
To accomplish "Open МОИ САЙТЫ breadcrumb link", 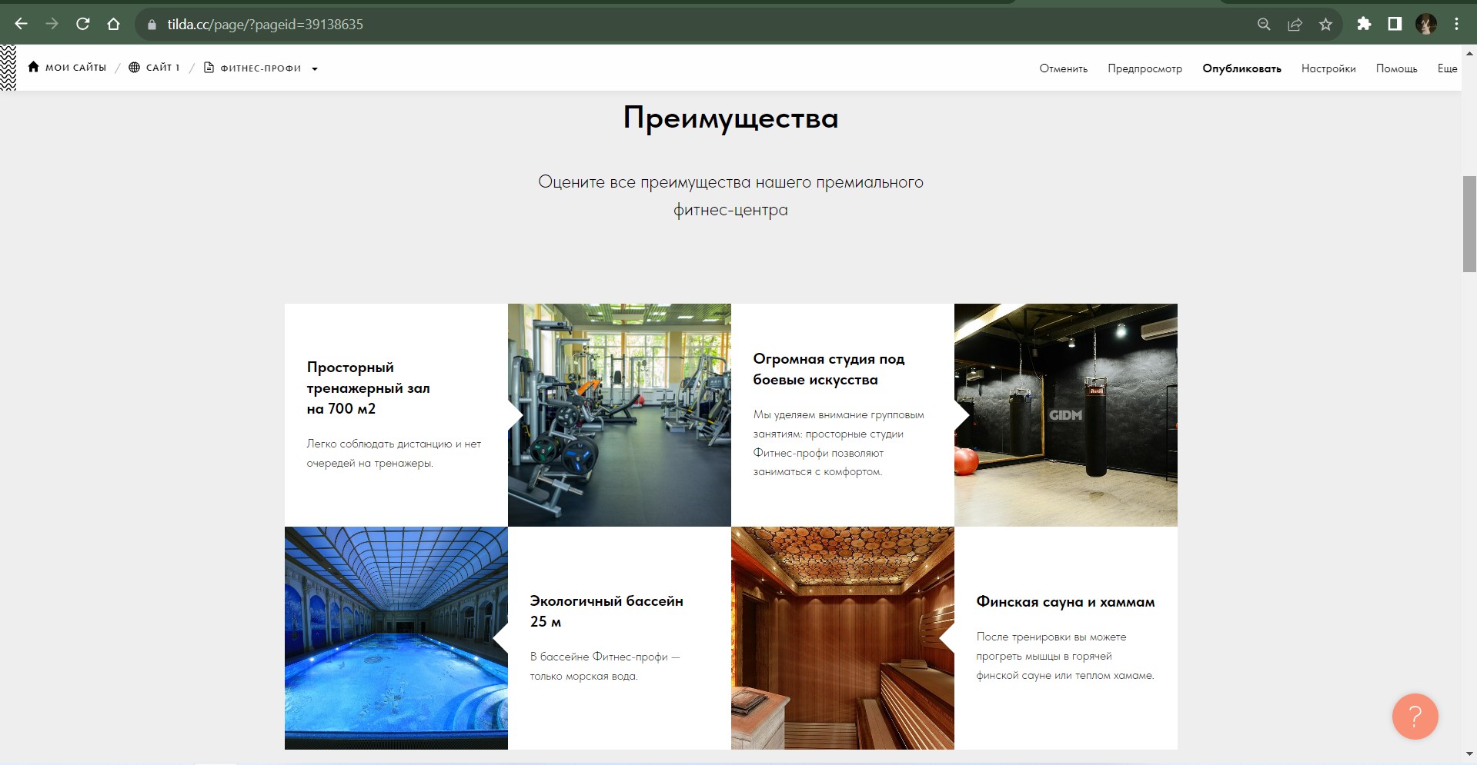I will pos(75,68).
